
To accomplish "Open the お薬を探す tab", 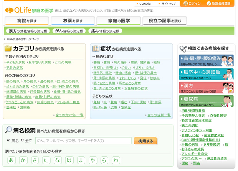I will 73,21.
